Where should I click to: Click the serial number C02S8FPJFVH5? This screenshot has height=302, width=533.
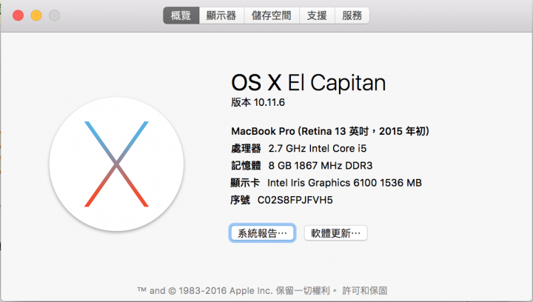(x=295, y=200)
